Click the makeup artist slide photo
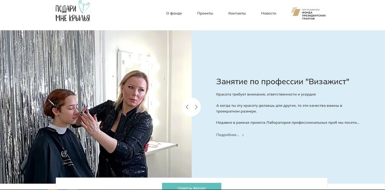The height and width of the screenshot is (190, 385). [x=96, y=107]
